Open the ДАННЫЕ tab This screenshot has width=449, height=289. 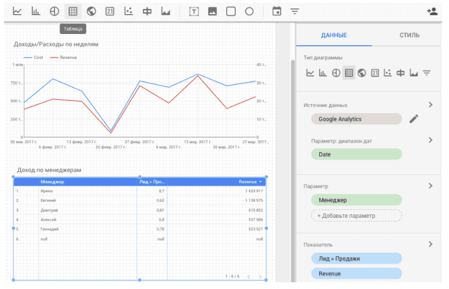tap(334, 35)
